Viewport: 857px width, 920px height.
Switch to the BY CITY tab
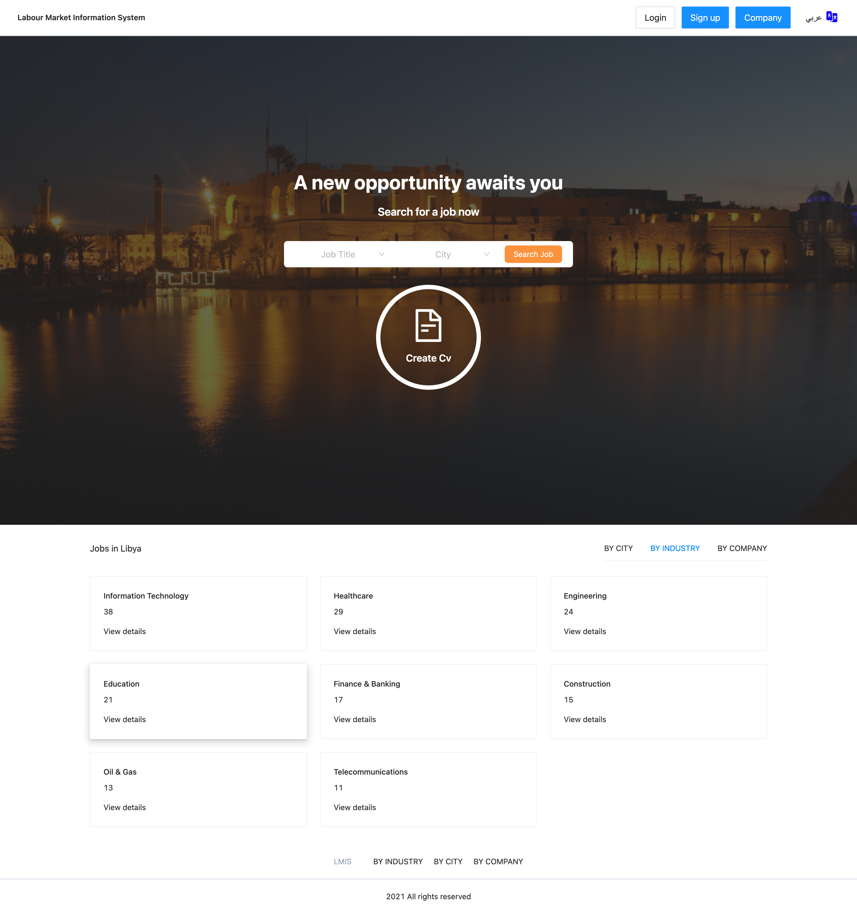click(618, 548)
